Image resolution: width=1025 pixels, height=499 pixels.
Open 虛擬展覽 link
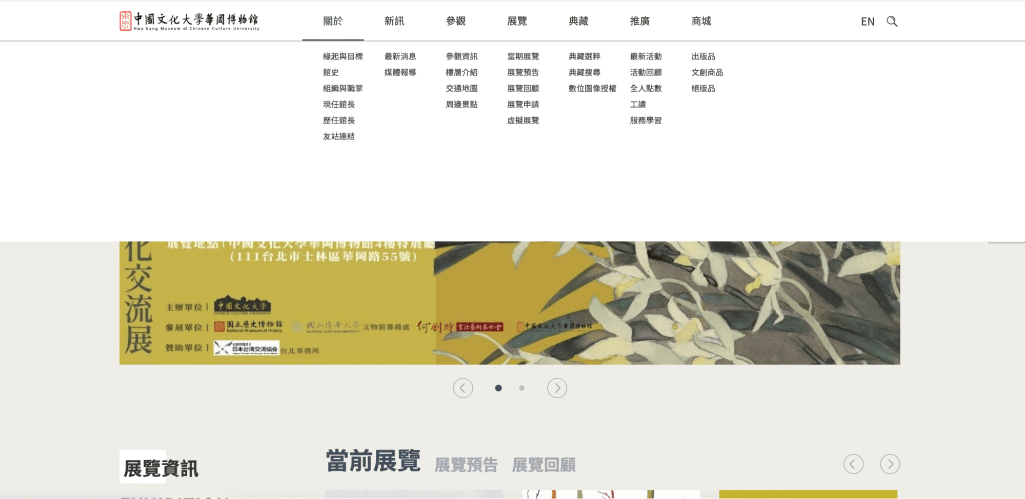coord(523,120)
